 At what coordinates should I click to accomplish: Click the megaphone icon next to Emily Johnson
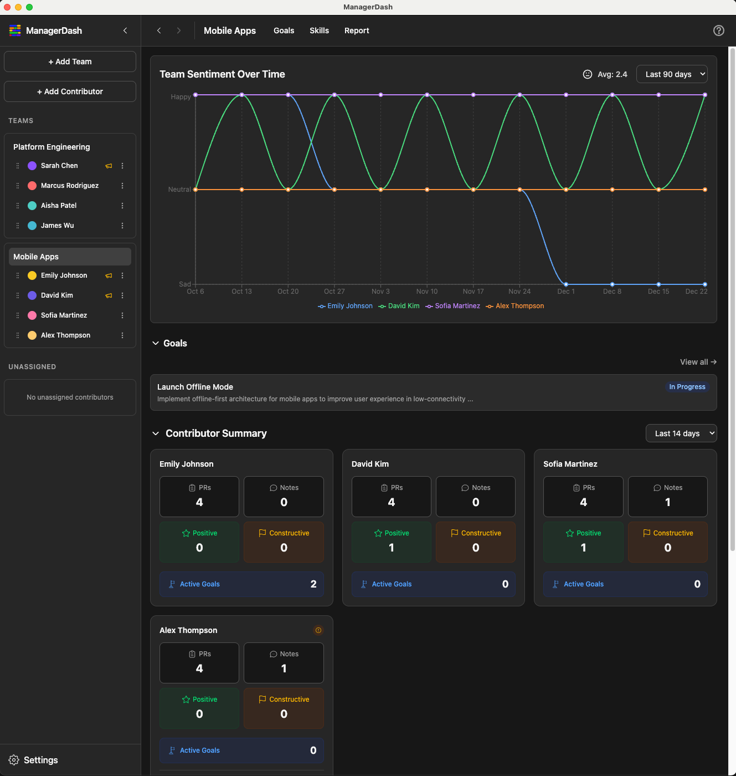(109, 275)
